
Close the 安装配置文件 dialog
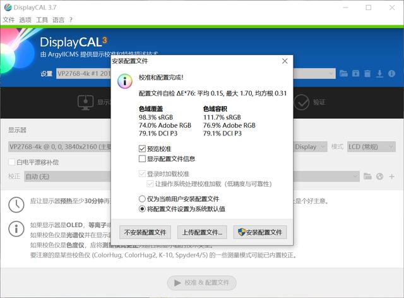(x=285, y=61)
